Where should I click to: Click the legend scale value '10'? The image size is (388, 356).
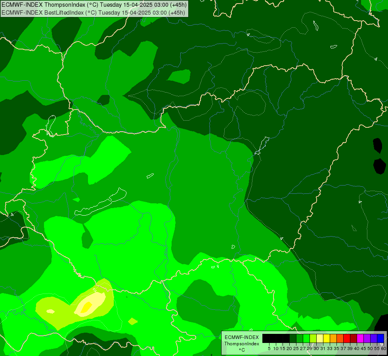click(276, 348)
